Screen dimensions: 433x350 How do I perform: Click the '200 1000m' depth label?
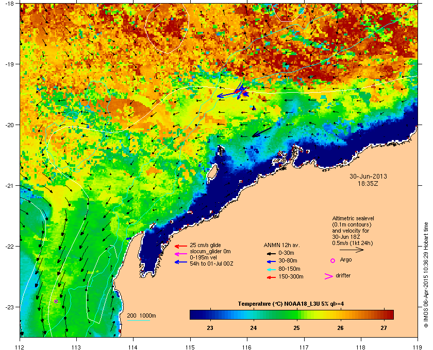coord(141,316)
